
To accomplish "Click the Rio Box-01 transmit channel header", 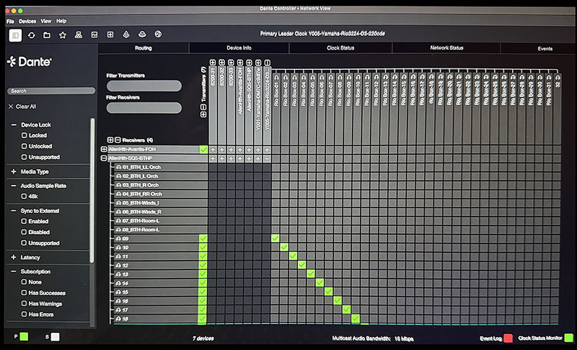I will [x=276, y=91].
